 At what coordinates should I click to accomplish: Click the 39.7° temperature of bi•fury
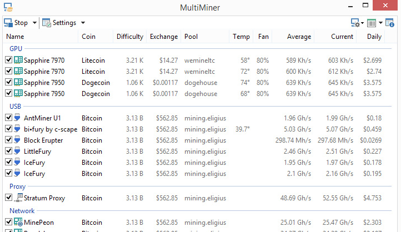[x=243, y=129]
